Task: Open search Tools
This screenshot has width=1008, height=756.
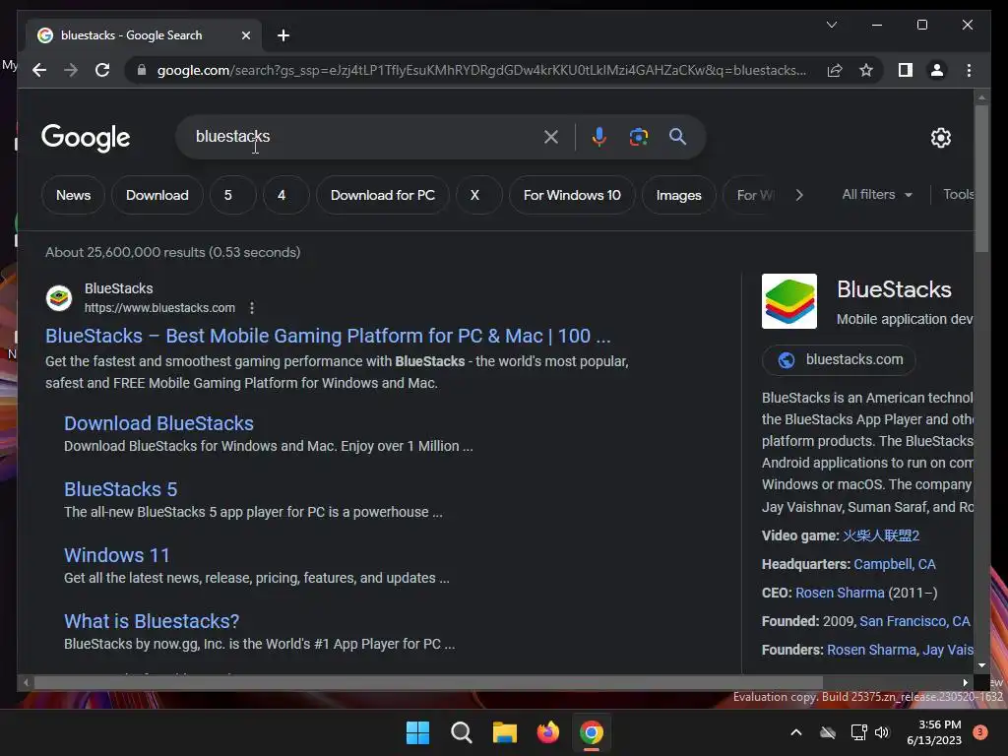Action: click(958, 194)
